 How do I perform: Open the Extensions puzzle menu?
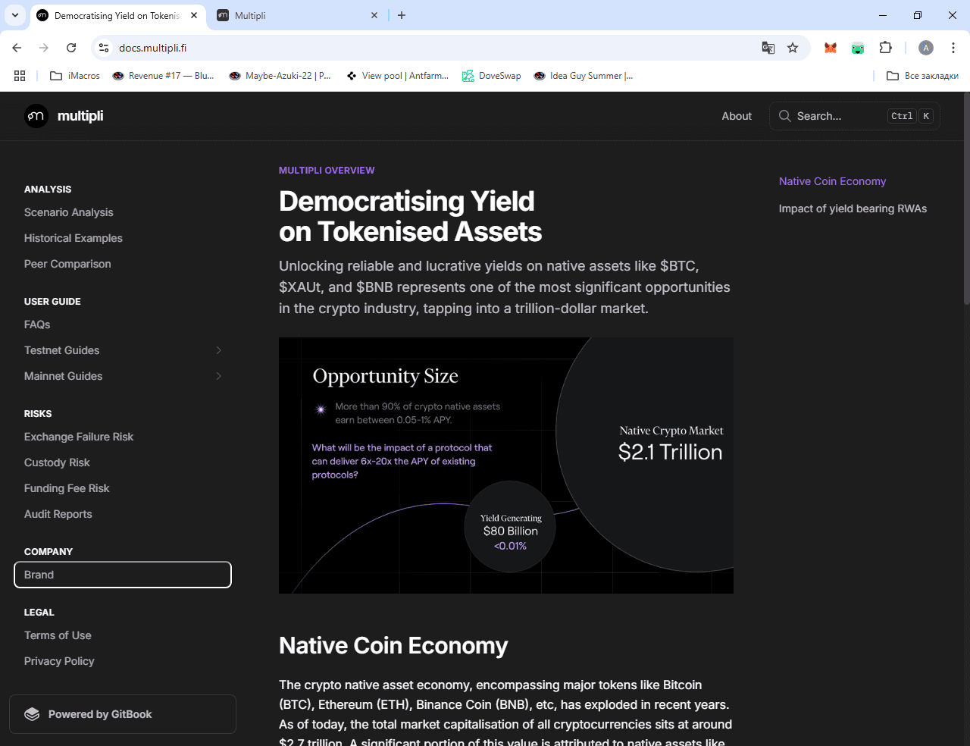(885, 48)
